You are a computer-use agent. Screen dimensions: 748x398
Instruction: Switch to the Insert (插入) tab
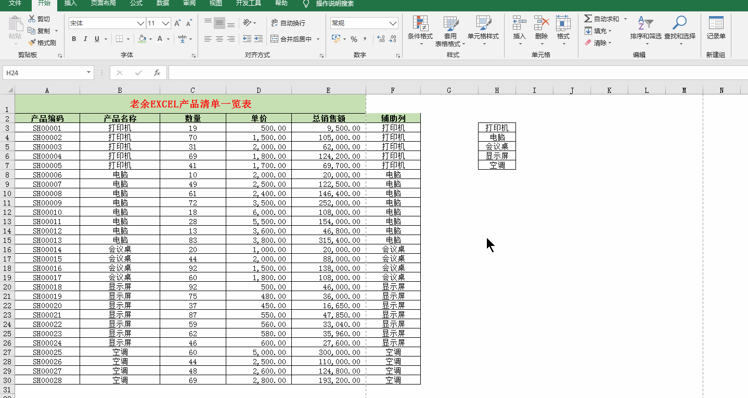coord(71,4)
